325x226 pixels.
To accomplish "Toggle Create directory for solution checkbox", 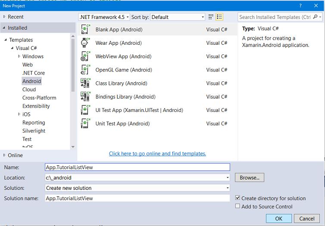I will tap(237, 198).
